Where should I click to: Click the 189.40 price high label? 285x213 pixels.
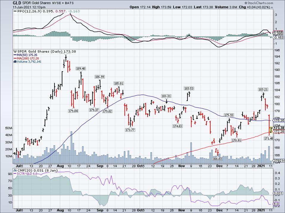[x=81, y=69]
